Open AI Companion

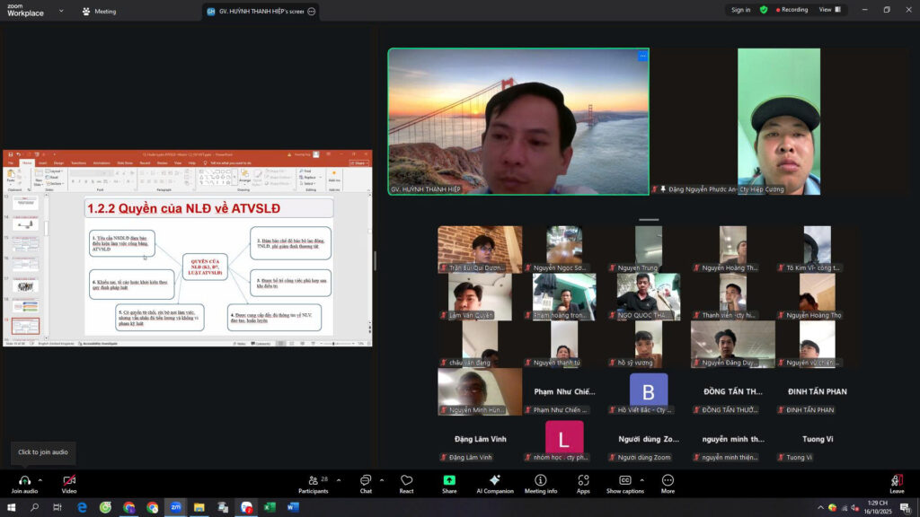494,480
